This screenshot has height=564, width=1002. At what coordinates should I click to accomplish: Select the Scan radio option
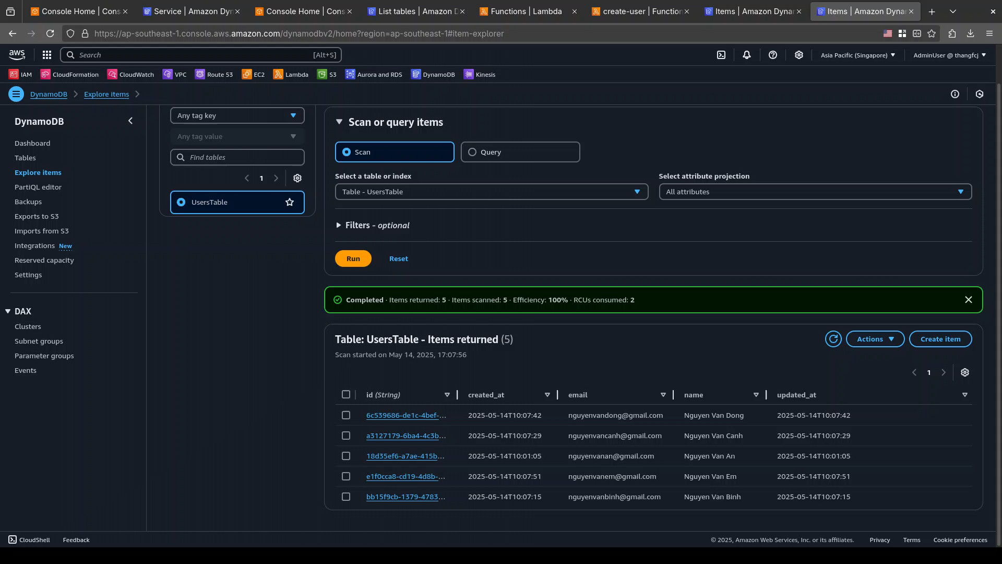click(x=395, y=152)
